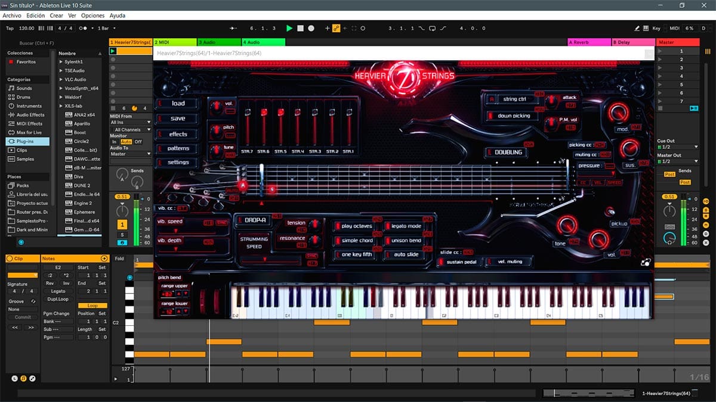Click save in Heavier7Strings plugin
The image size is (716, 402).
(178, 118)
